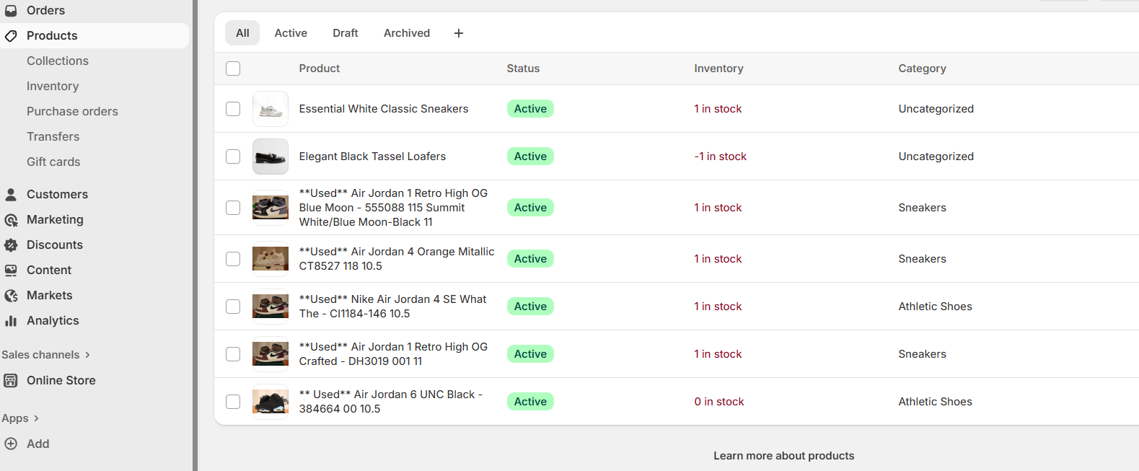Check Elegant Black Tassel Loafers row
This screenshot has width=1139, height=471.
pos(233,157)
